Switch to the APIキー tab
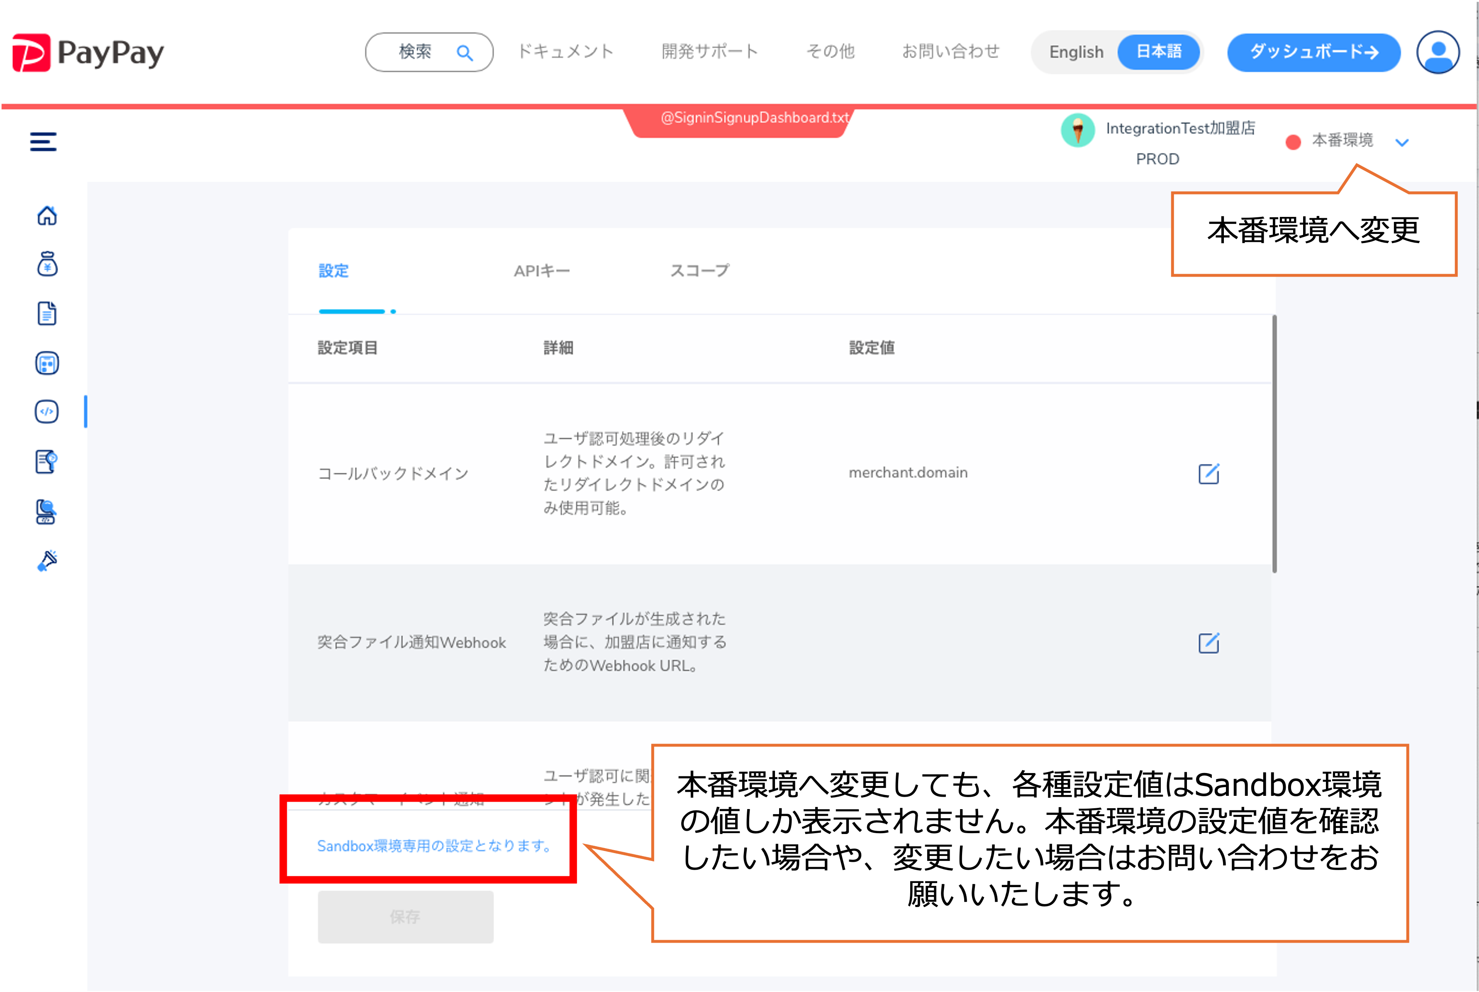This screenshot has height=992, width=1479. tap(542, 271)
